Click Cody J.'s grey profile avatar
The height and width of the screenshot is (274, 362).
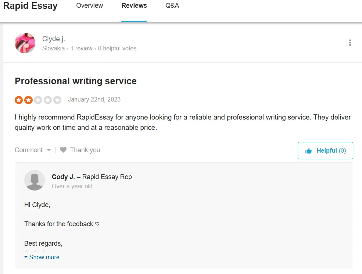pyautogui.click(x=35, y=180)
